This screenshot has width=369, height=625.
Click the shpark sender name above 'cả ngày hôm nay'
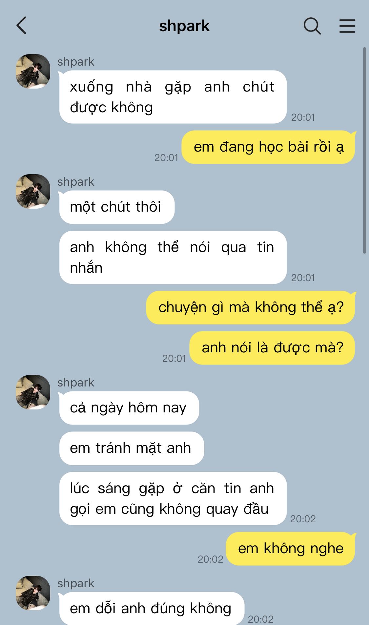click(76, 383)
